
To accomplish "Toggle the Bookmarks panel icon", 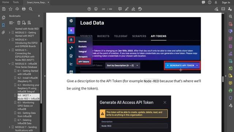I will (3, 25).
